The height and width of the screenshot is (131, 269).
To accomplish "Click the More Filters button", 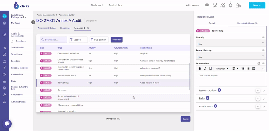I will [116, 40].
